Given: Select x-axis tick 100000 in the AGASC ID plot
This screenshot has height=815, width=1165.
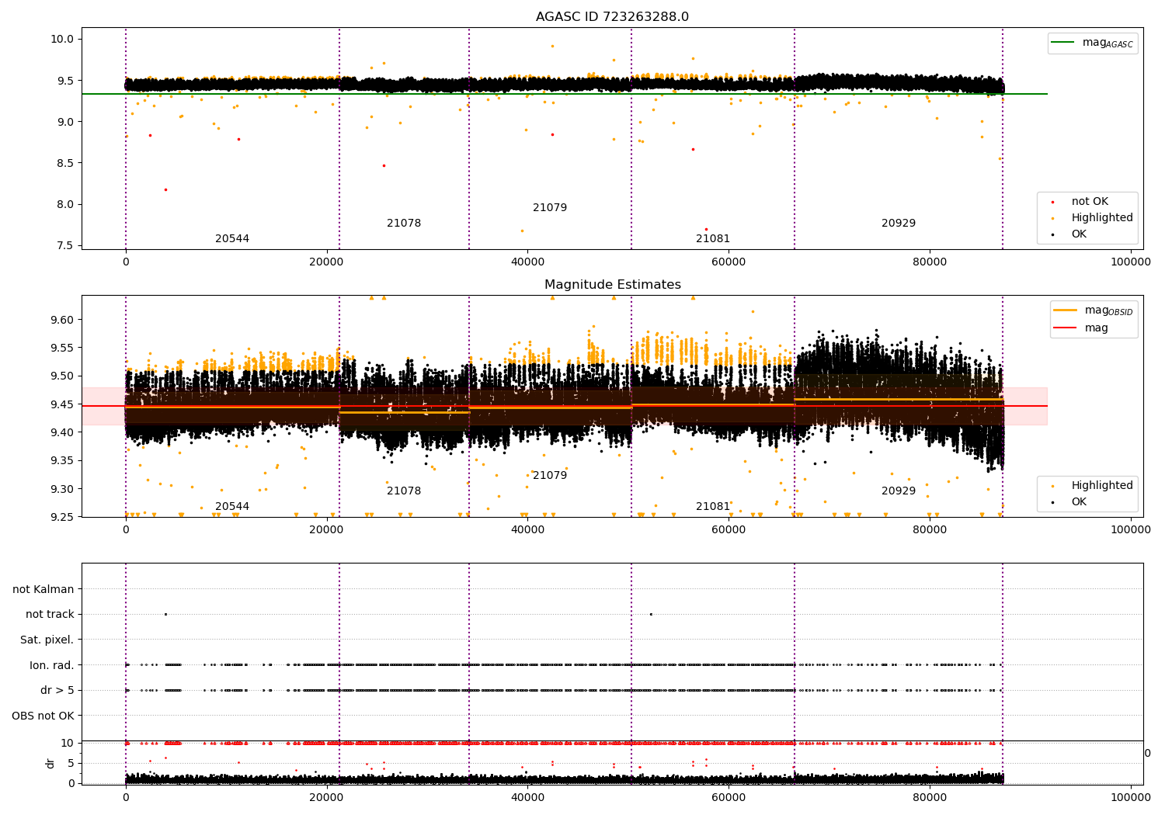Looking at the screenshot, I should [x=1131, y=262].
